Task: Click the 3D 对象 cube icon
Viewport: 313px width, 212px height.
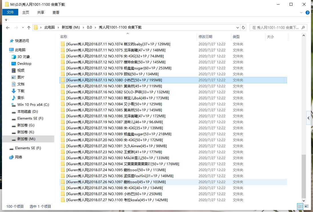Action: coord(14,57)
